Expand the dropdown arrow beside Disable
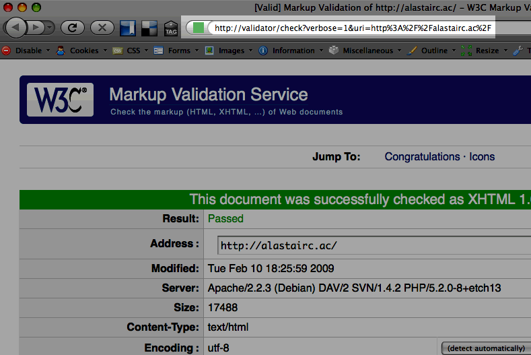The width and height of the screenshot is (531, 355). click(48, 51)
